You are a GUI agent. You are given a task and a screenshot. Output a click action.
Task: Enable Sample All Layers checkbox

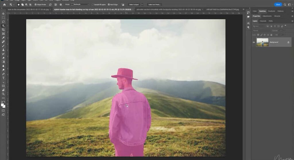coord(93,5)
